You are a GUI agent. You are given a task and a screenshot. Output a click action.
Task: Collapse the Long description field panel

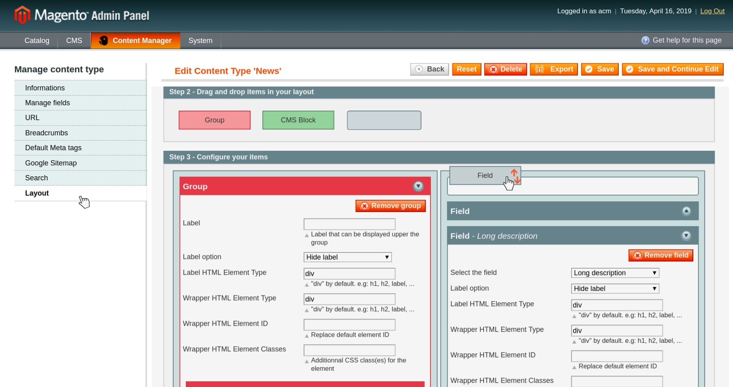point(686,235)
